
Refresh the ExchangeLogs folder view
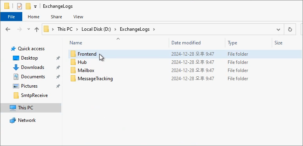[290, 30]
